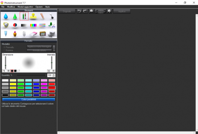Viewport: 198px width, 134px height.
Task: Click the small square button beside Annulla effetto
Action: (x=54, y=51)
